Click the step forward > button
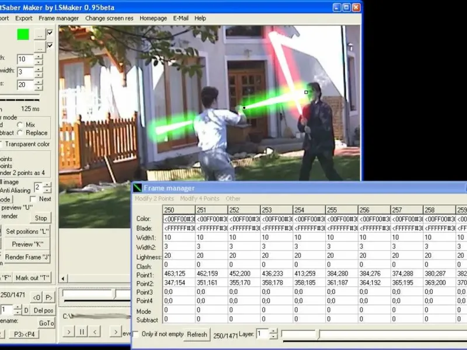This screenshot has height=350, width=467. tap(116, 331)
